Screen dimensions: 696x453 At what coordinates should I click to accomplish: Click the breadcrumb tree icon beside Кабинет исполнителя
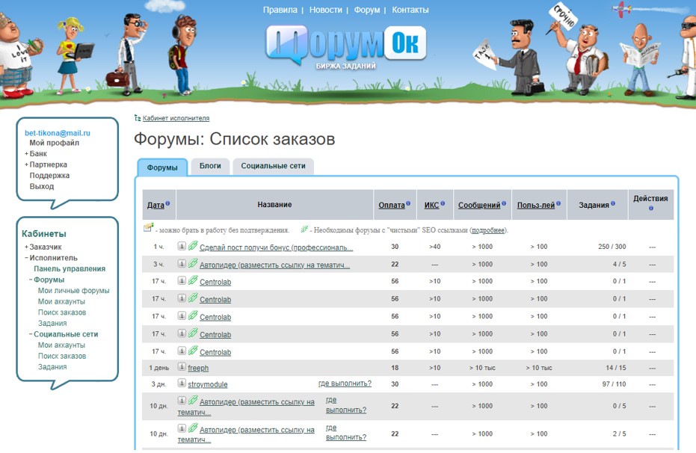tap(138, 118)
